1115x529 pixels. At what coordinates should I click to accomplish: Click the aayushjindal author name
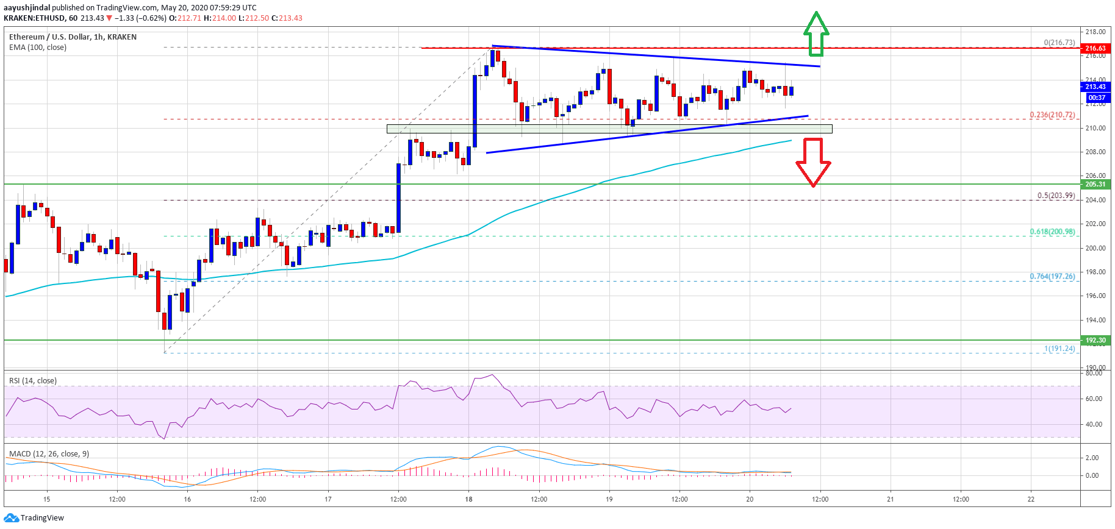27,8
